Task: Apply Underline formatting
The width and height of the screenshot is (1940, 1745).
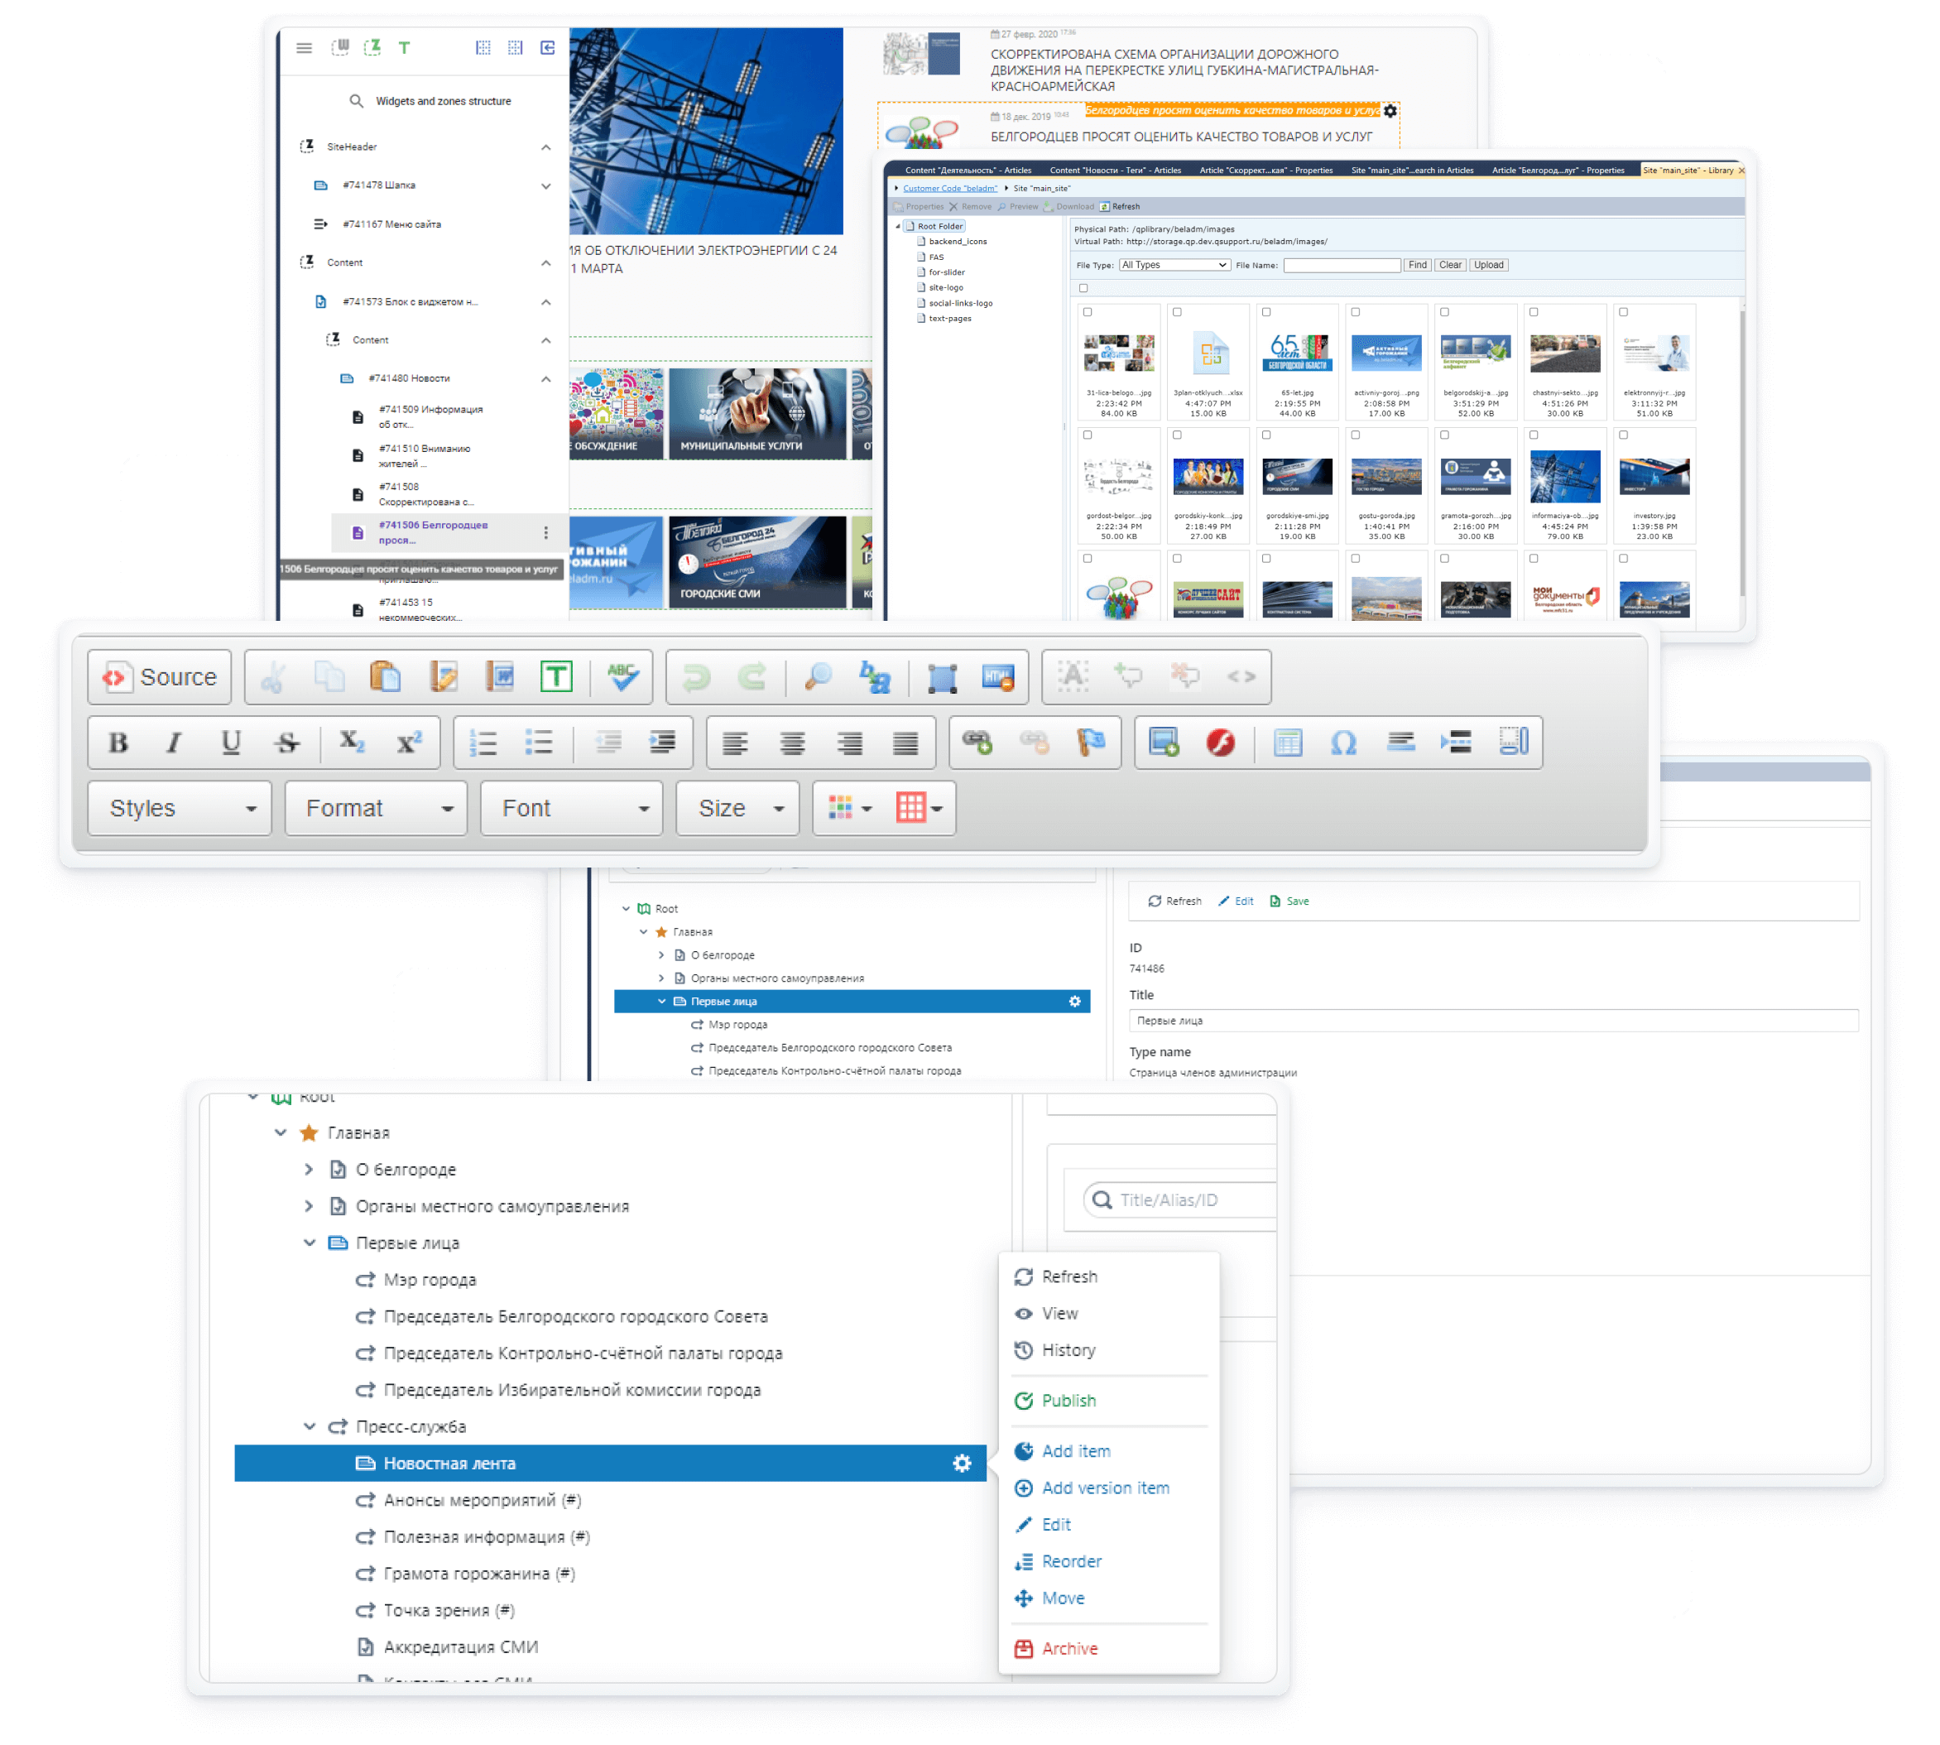Action: pyautogui.click(x=231, y=743)
